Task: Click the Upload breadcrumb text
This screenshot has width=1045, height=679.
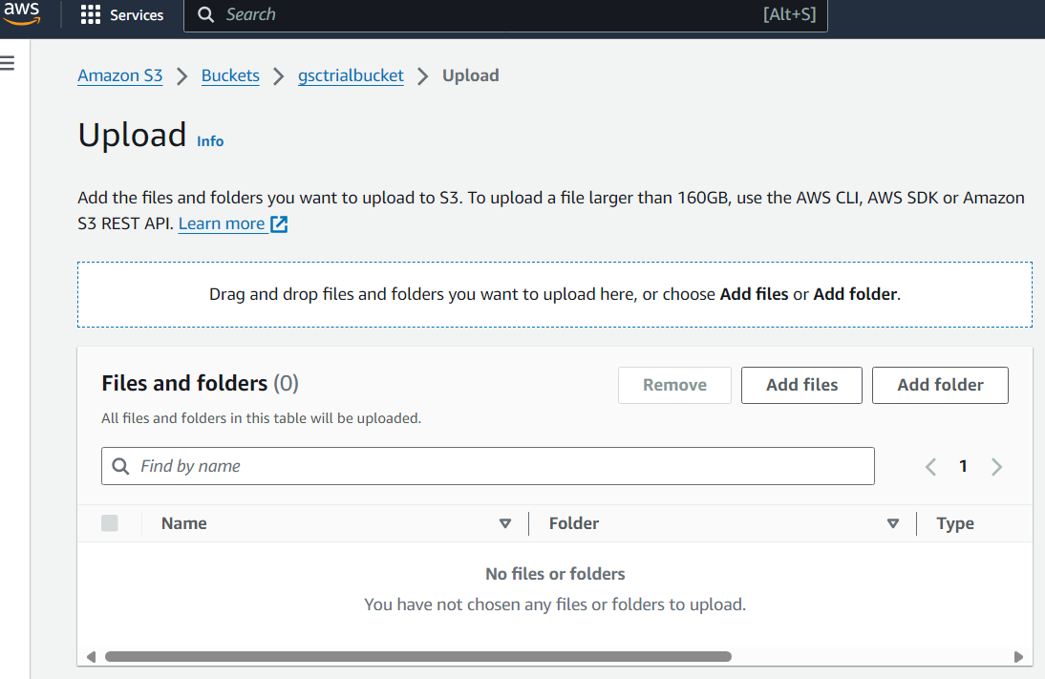Action: pyautogui.click(x=471, y=75)
